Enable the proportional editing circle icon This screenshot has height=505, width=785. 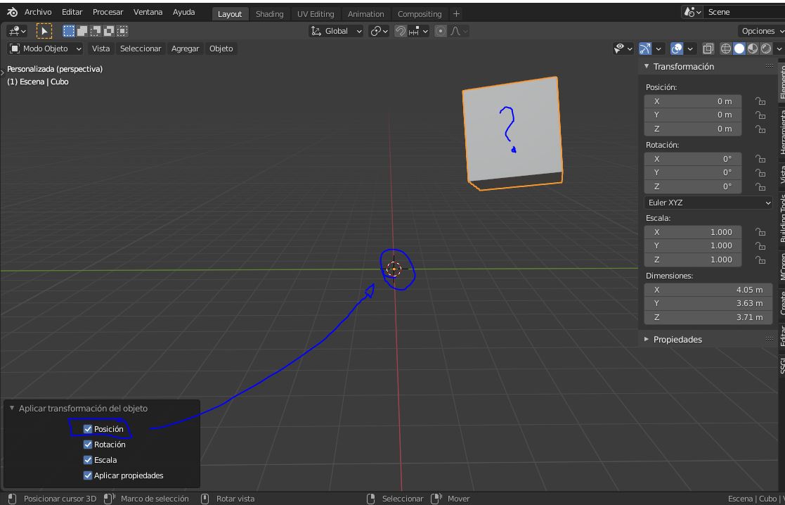[x=440, y=31]
